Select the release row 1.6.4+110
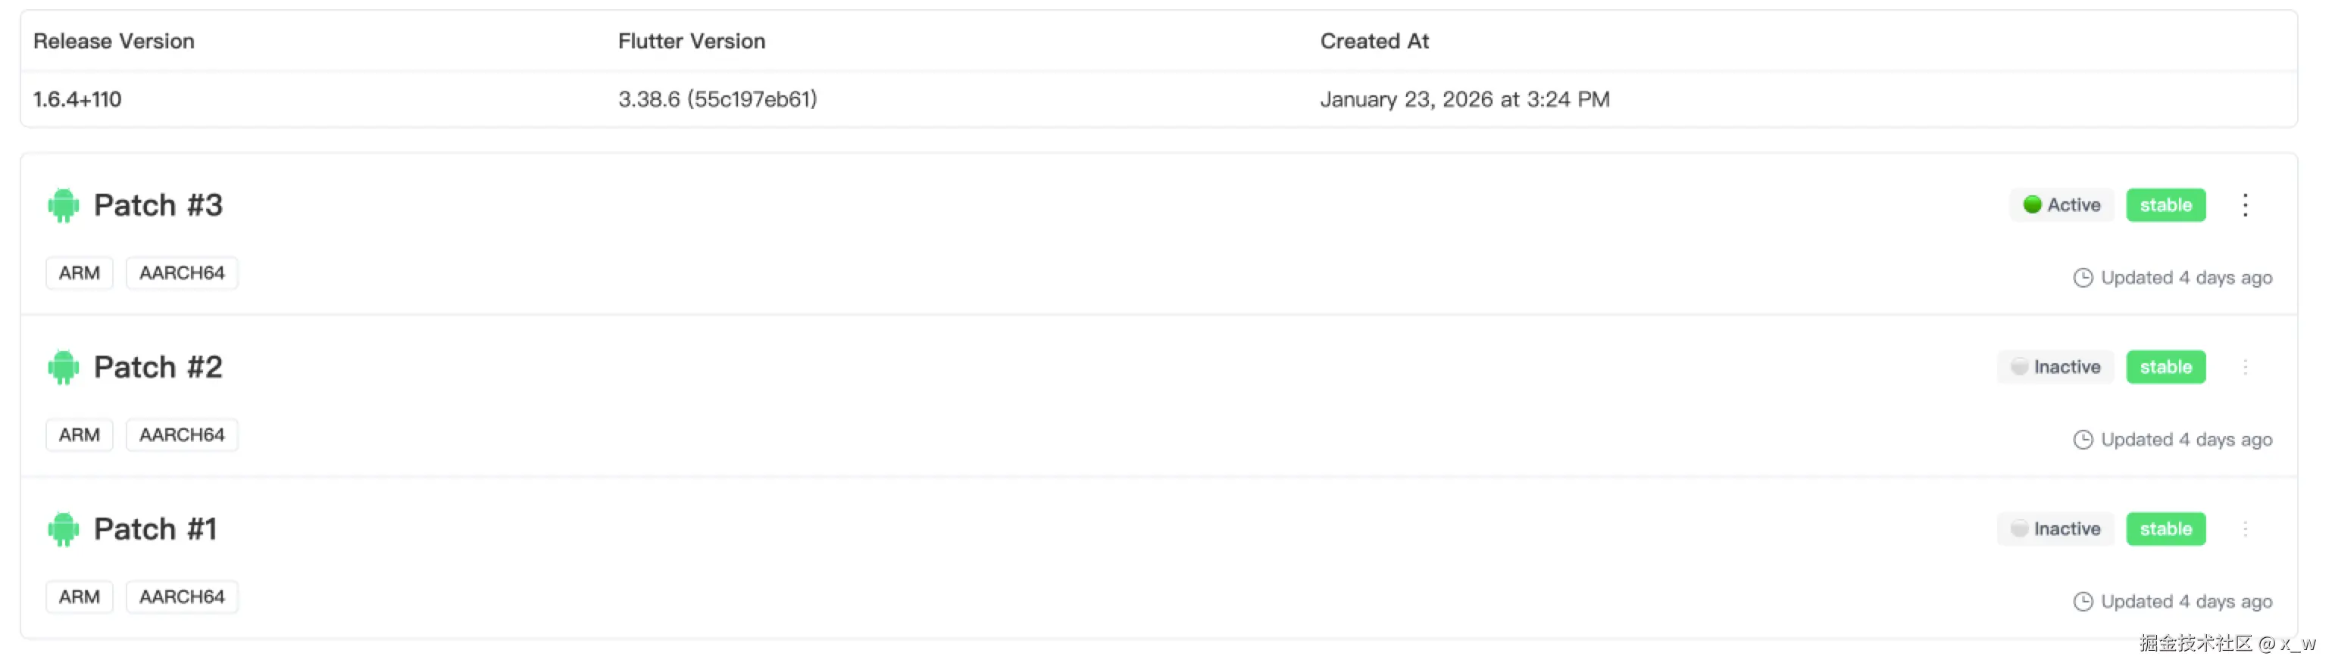 tap(77, 100)
